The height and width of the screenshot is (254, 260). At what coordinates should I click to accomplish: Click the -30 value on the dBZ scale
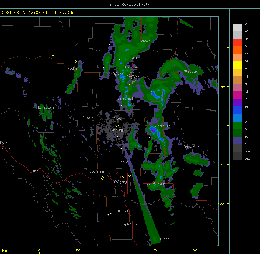[247, 160]
